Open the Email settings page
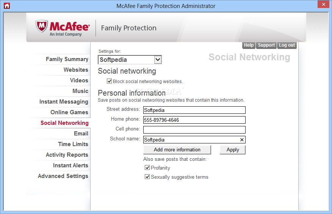Screen dimensions: 332x214 (x=81, y=134)
